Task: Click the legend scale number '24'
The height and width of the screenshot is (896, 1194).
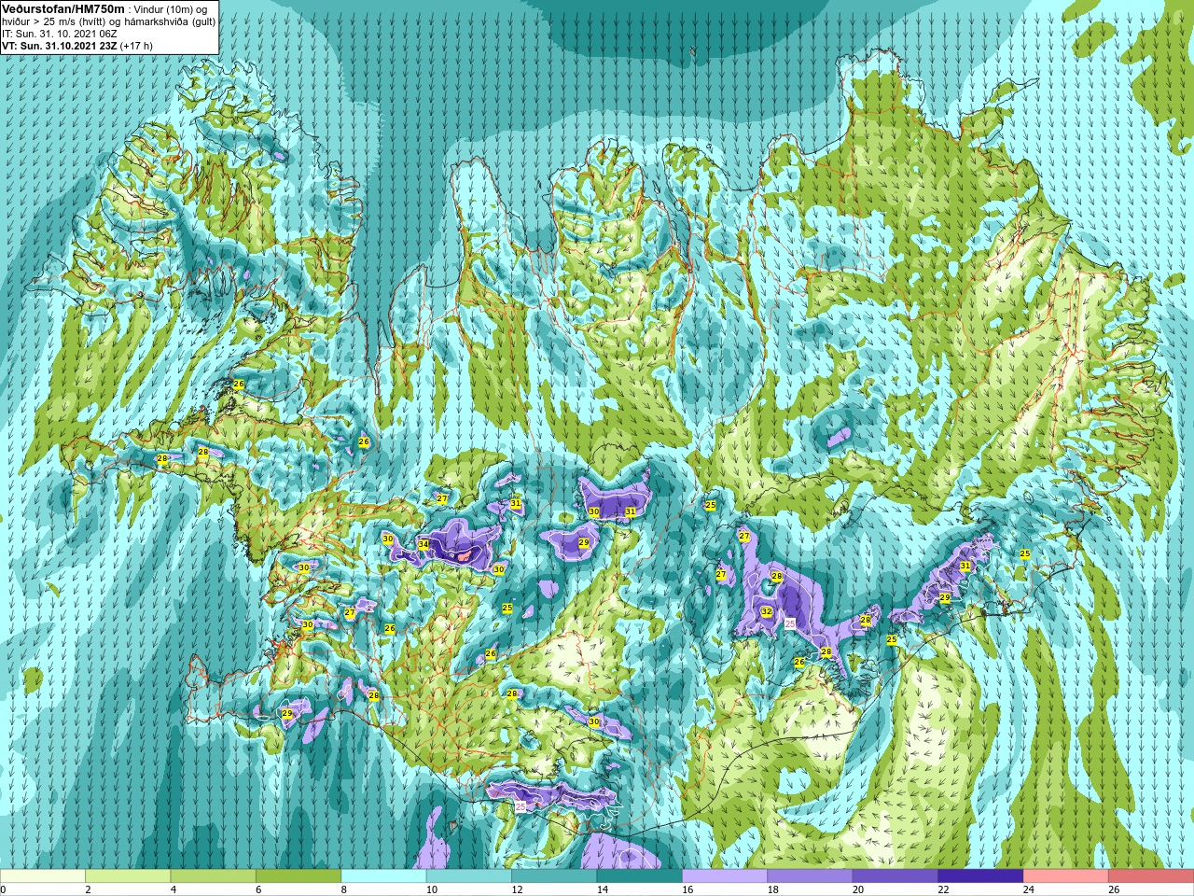Action: 1029,889
